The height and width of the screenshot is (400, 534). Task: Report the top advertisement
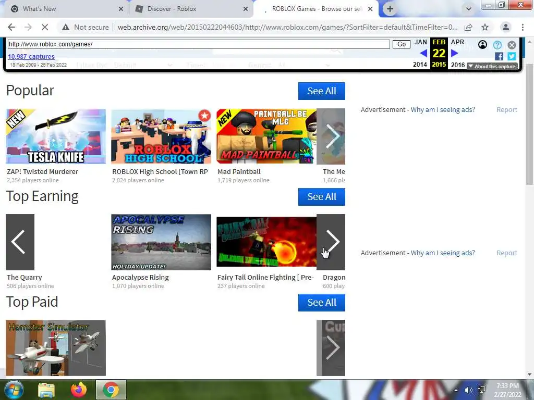click(x=507, y=109)
